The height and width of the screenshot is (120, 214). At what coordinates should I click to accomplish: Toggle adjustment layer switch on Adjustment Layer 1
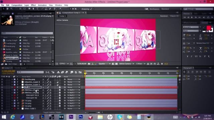click(x=57, y=85)
